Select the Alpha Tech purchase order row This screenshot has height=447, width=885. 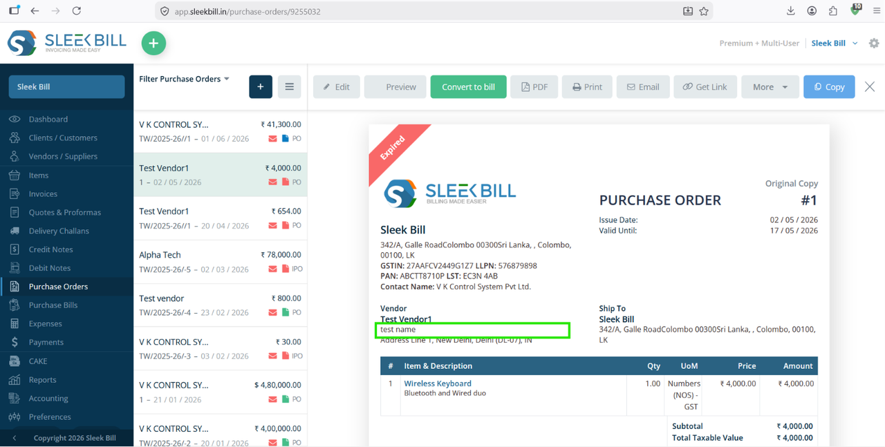(221, 261)
